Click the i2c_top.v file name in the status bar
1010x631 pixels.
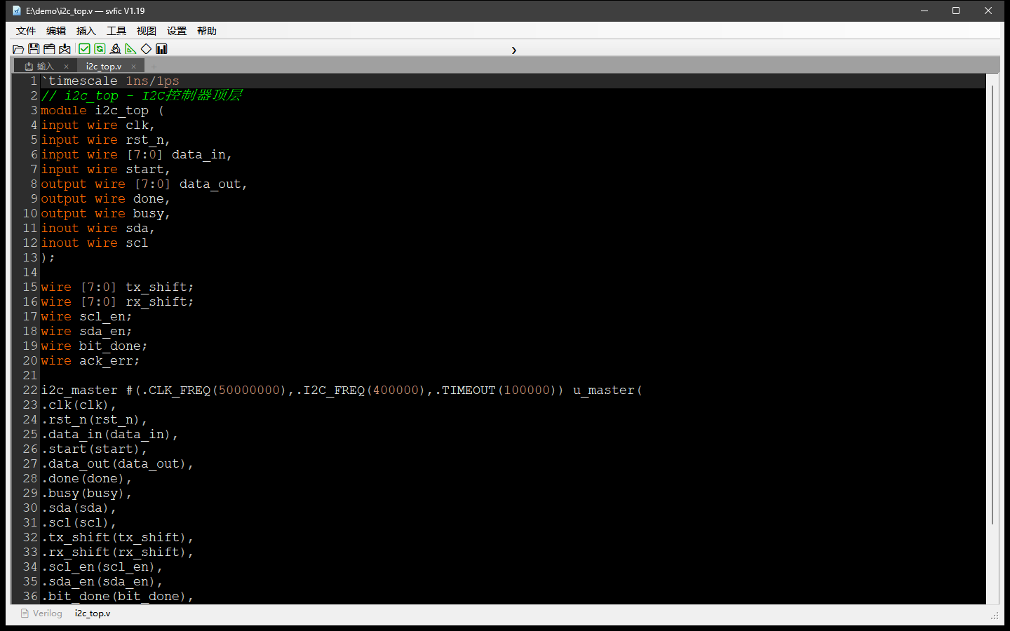pyautogui.click(x=93, y=613)
